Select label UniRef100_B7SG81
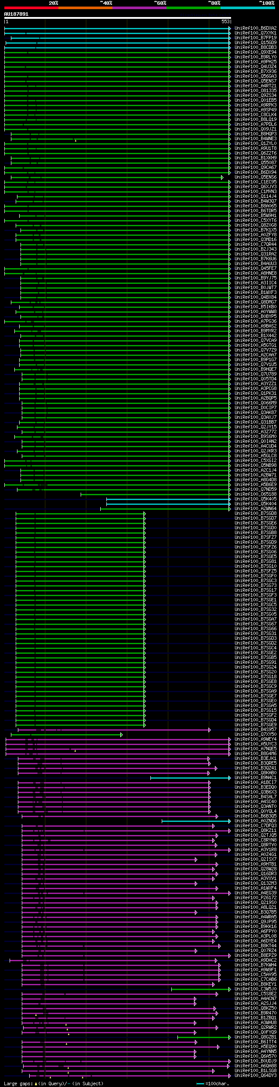 coord(255,561)
